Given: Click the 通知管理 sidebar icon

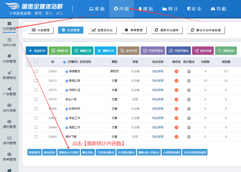Looking at the screenshot, I should point(9,124).
